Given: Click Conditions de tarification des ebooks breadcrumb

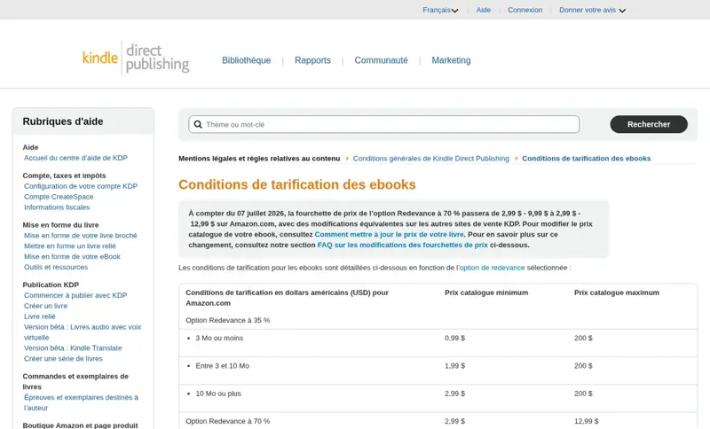Looking at the screenshot, I should tap(586, 159).
